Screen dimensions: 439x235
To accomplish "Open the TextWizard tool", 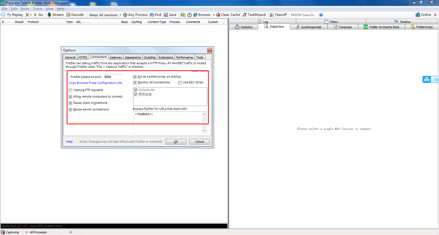I will 254,15.
